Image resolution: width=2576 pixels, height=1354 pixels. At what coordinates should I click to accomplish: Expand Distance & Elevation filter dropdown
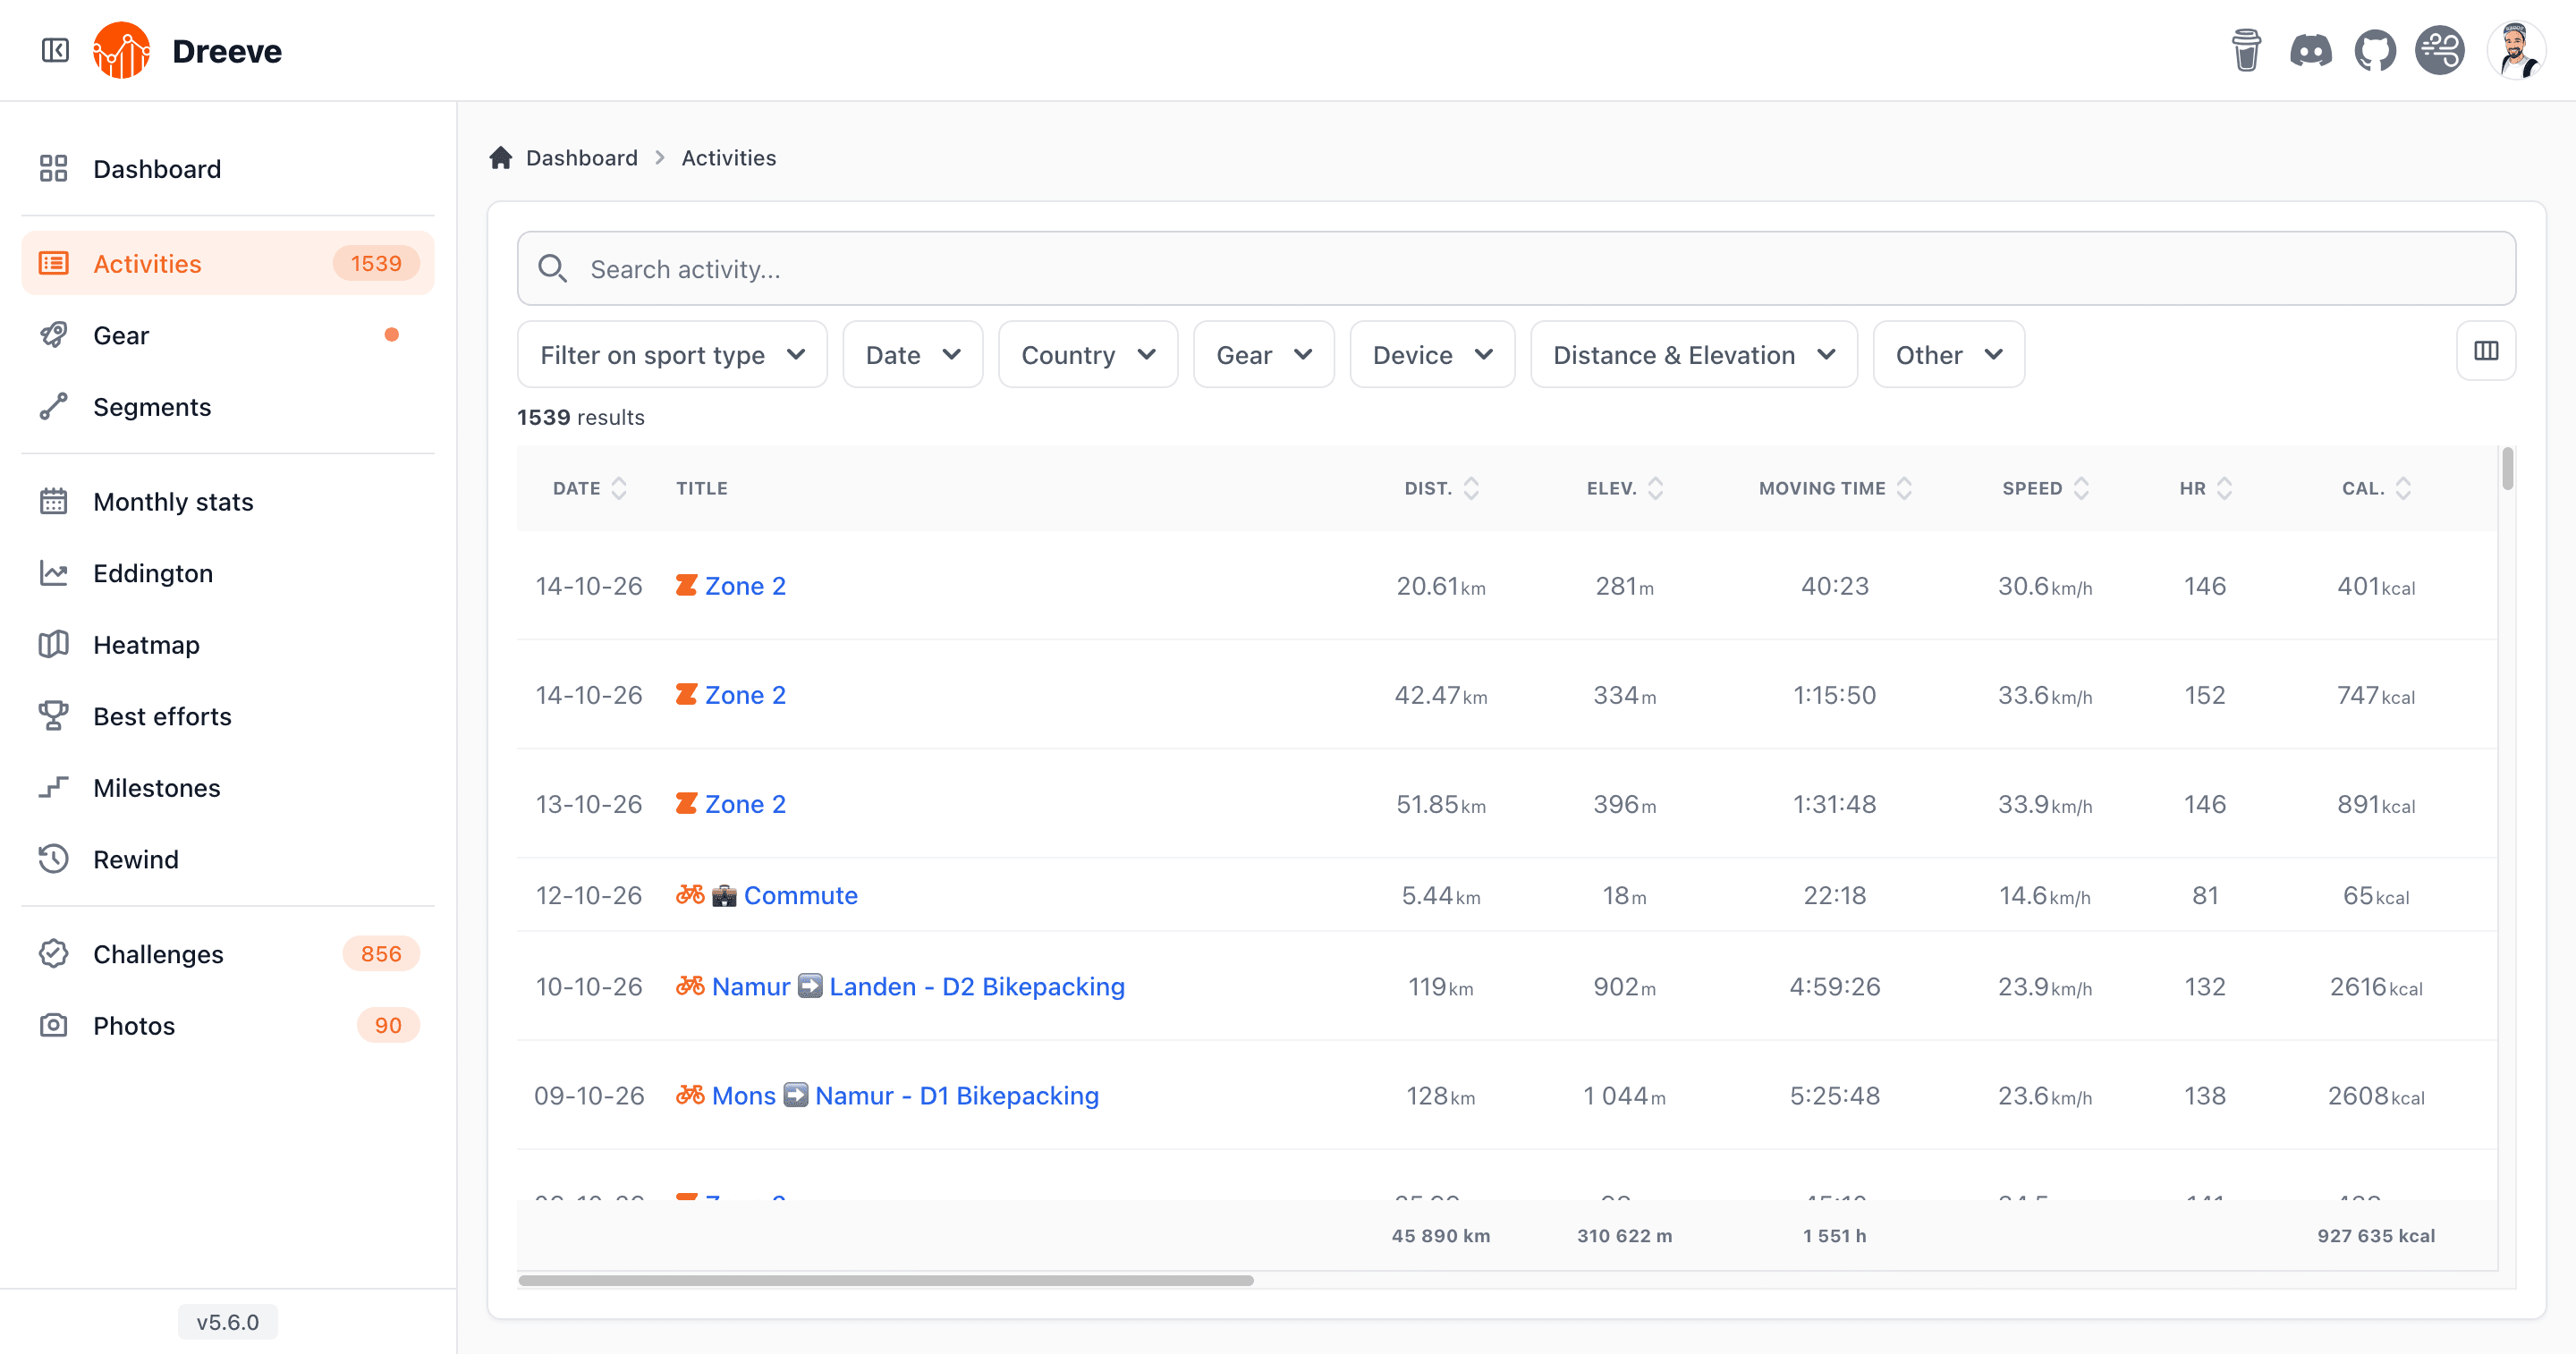[1694, 355]
